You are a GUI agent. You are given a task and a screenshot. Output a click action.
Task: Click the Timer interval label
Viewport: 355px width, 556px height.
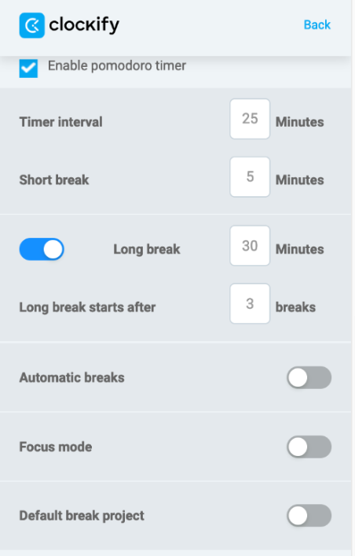[x=60, y=122]
